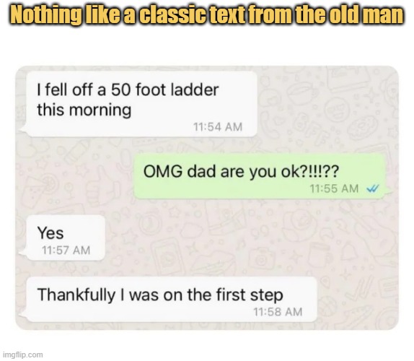This screenshot has width=414, height=361.
Task: Select the "Yes" message bubble
Action: 66,238
